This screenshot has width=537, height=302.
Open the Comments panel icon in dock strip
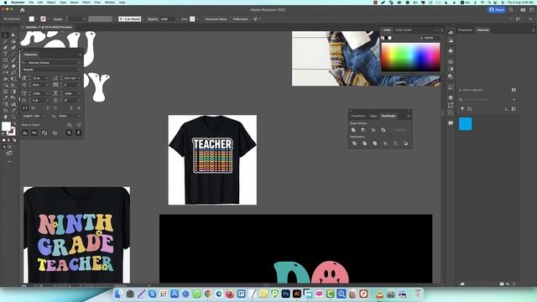[x=451, y=123]
